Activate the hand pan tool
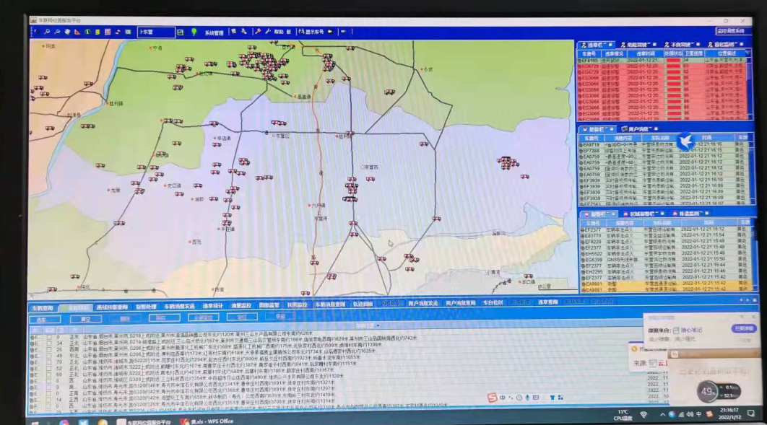Viewport: 767px width, 425px height. point(67,32)
